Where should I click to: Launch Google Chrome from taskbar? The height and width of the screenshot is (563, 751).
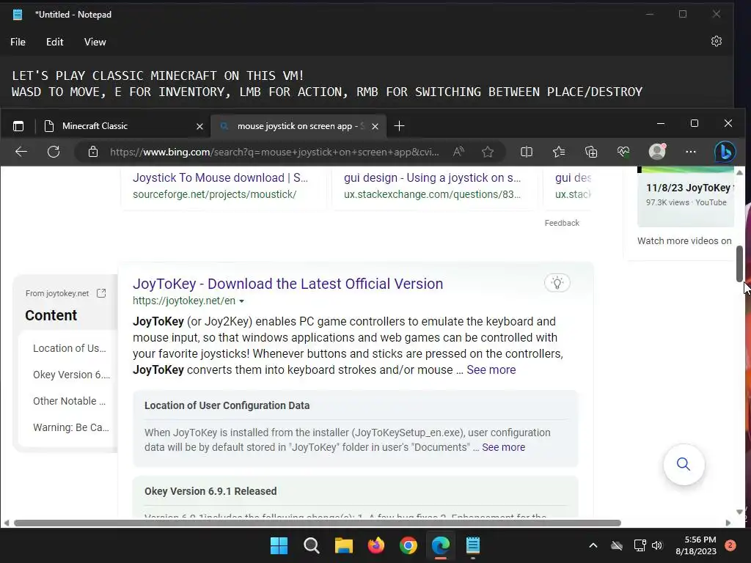pyautogui.click(x=408, y=545)
